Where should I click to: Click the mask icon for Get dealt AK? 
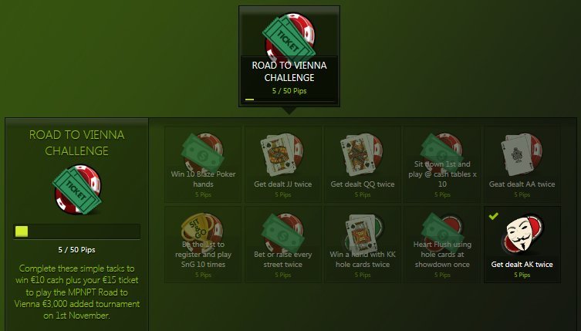(x=522, y=235)
